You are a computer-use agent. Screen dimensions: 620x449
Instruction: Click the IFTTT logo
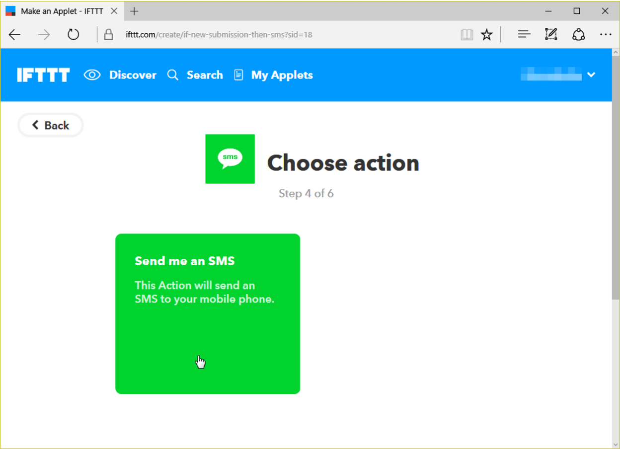43,75
